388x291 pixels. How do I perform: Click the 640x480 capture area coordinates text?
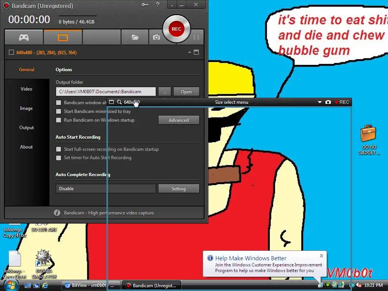tap(47, 52)
